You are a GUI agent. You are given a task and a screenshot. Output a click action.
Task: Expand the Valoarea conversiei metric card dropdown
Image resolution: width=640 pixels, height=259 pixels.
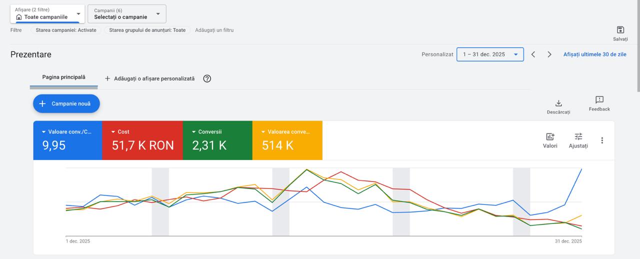pos(263,132)
